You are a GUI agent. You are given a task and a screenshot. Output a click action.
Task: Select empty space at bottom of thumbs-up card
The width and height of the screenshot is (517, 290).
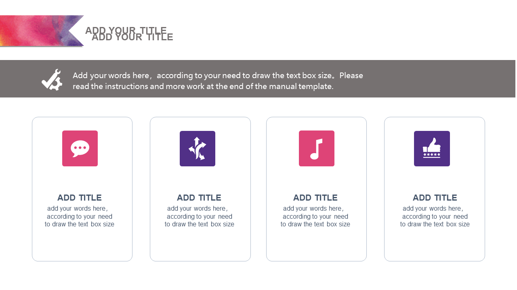tap(434, 246)
